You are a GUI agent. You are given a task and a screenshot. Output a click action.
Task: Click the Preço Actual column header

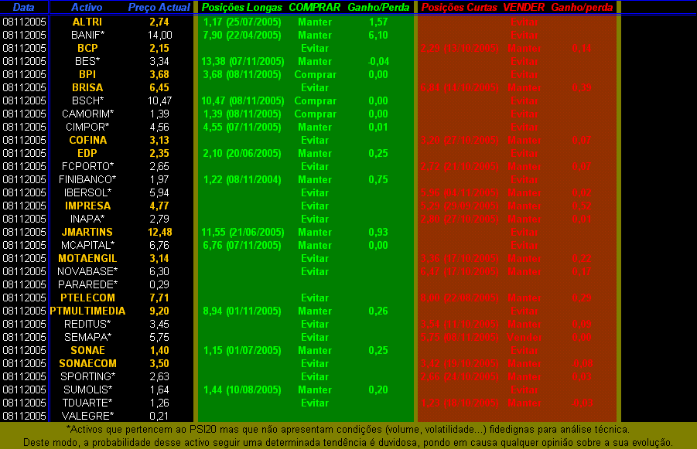point(159,7)
